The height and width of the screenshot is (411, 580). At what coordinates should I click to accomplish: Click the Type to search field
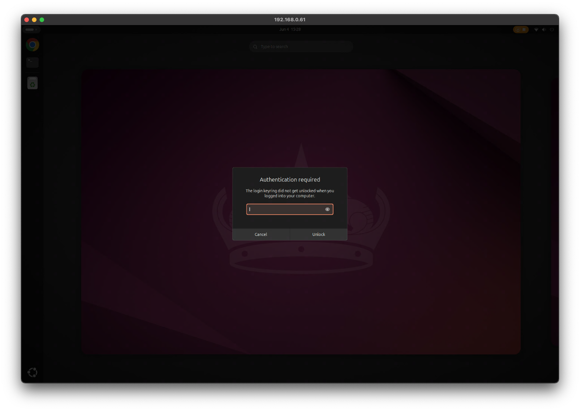[301, 47]
